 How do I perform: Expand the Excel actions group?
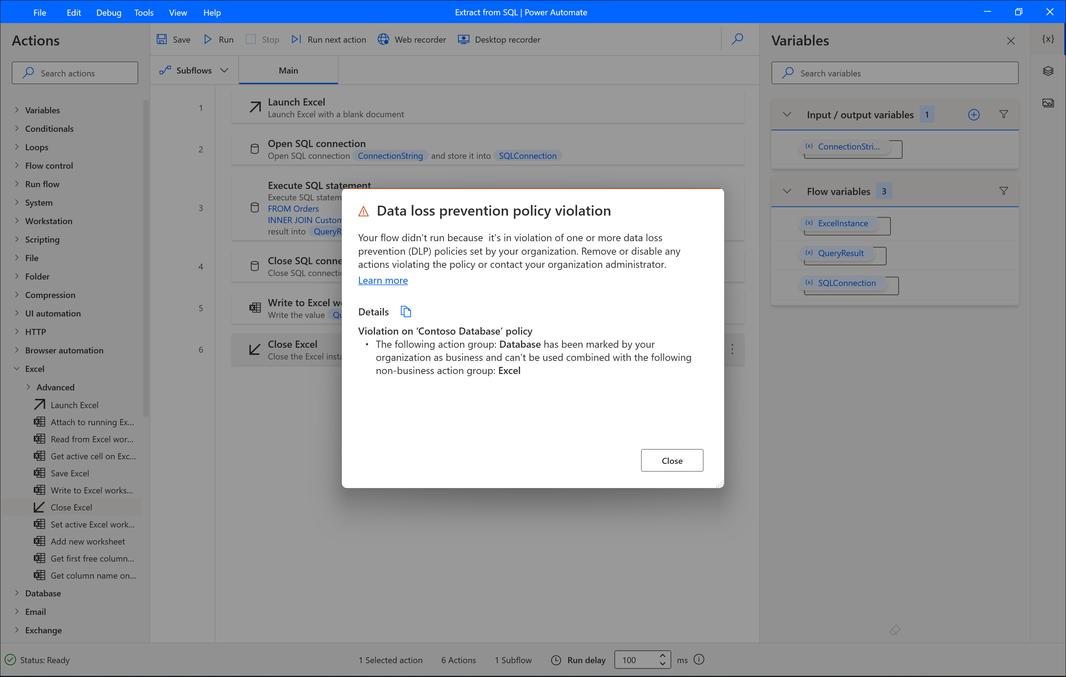[x=17, y=369]
